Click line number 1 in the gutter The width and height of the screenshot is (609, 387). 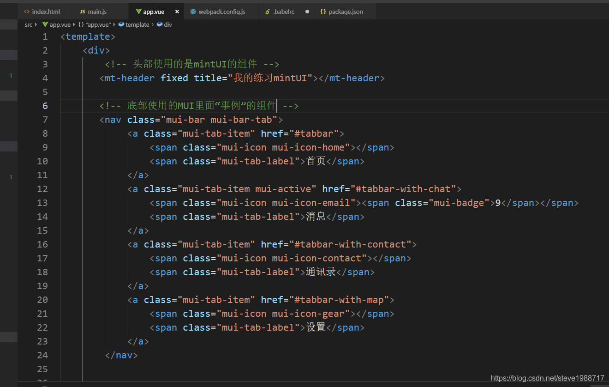tap(45, 36)
